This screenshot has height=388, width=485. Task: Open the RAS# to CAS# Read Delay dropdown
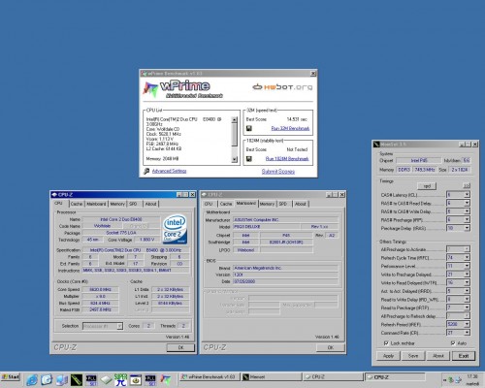(x=467, y=203)
